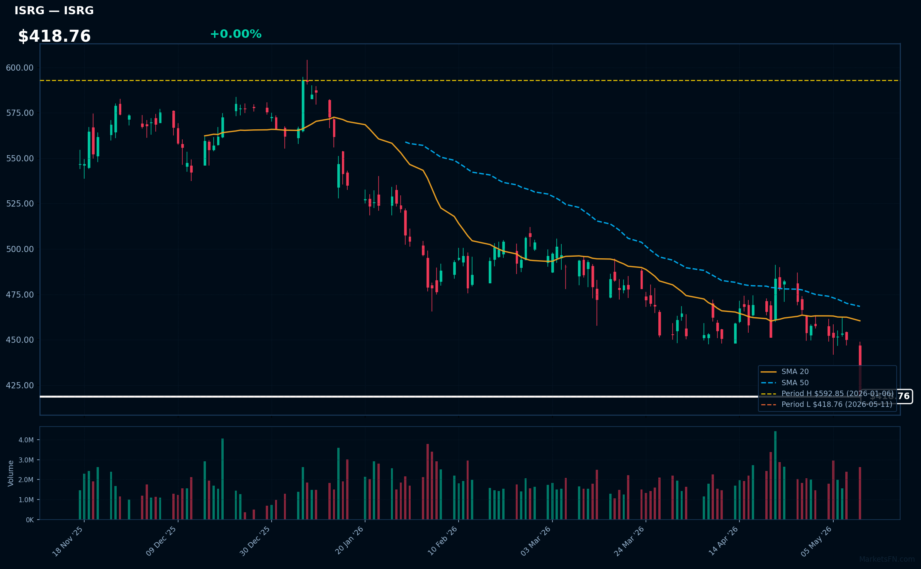Click the 525.00 price axis label
This screenshot has height=569, width=921.
(20, 203)
